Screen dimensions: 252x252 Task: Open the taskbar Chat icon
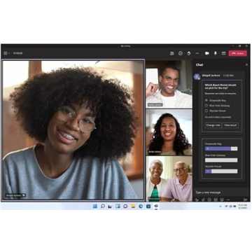(x=125, y=206)
